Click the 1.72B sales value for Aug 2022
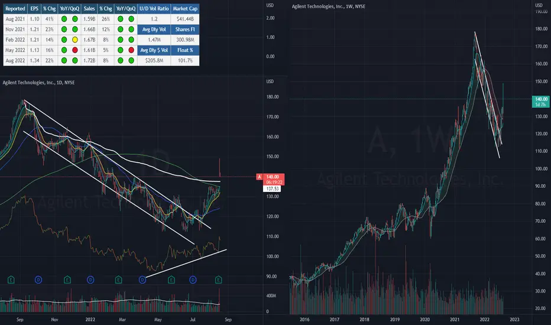The image size is (551, 325). pyautogui.click(x=89, y=60)
